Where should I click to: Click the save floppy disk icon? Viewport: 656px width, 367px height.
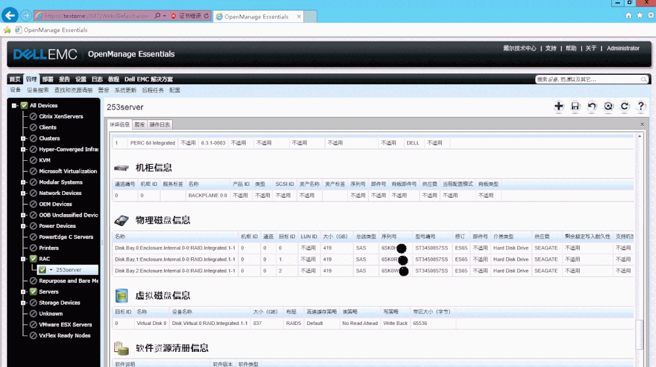click(575, 106)
